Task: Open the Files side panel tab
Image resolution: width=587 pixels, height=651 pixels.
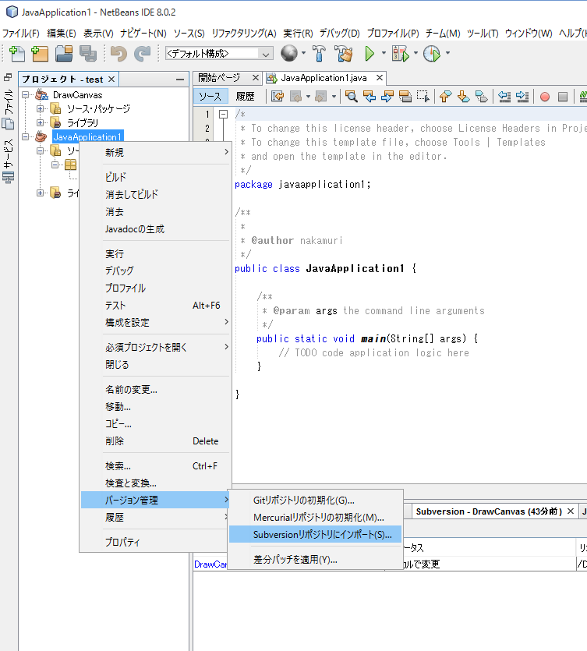Action: point(9,109)
